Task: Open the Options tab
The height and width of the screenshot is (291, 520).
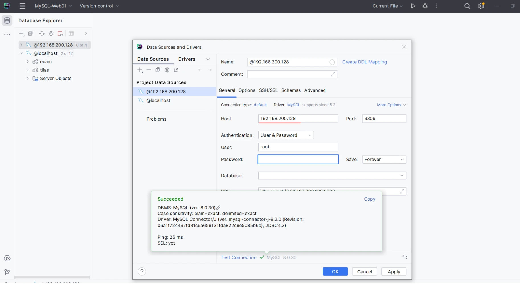Action: click(247, 90)
